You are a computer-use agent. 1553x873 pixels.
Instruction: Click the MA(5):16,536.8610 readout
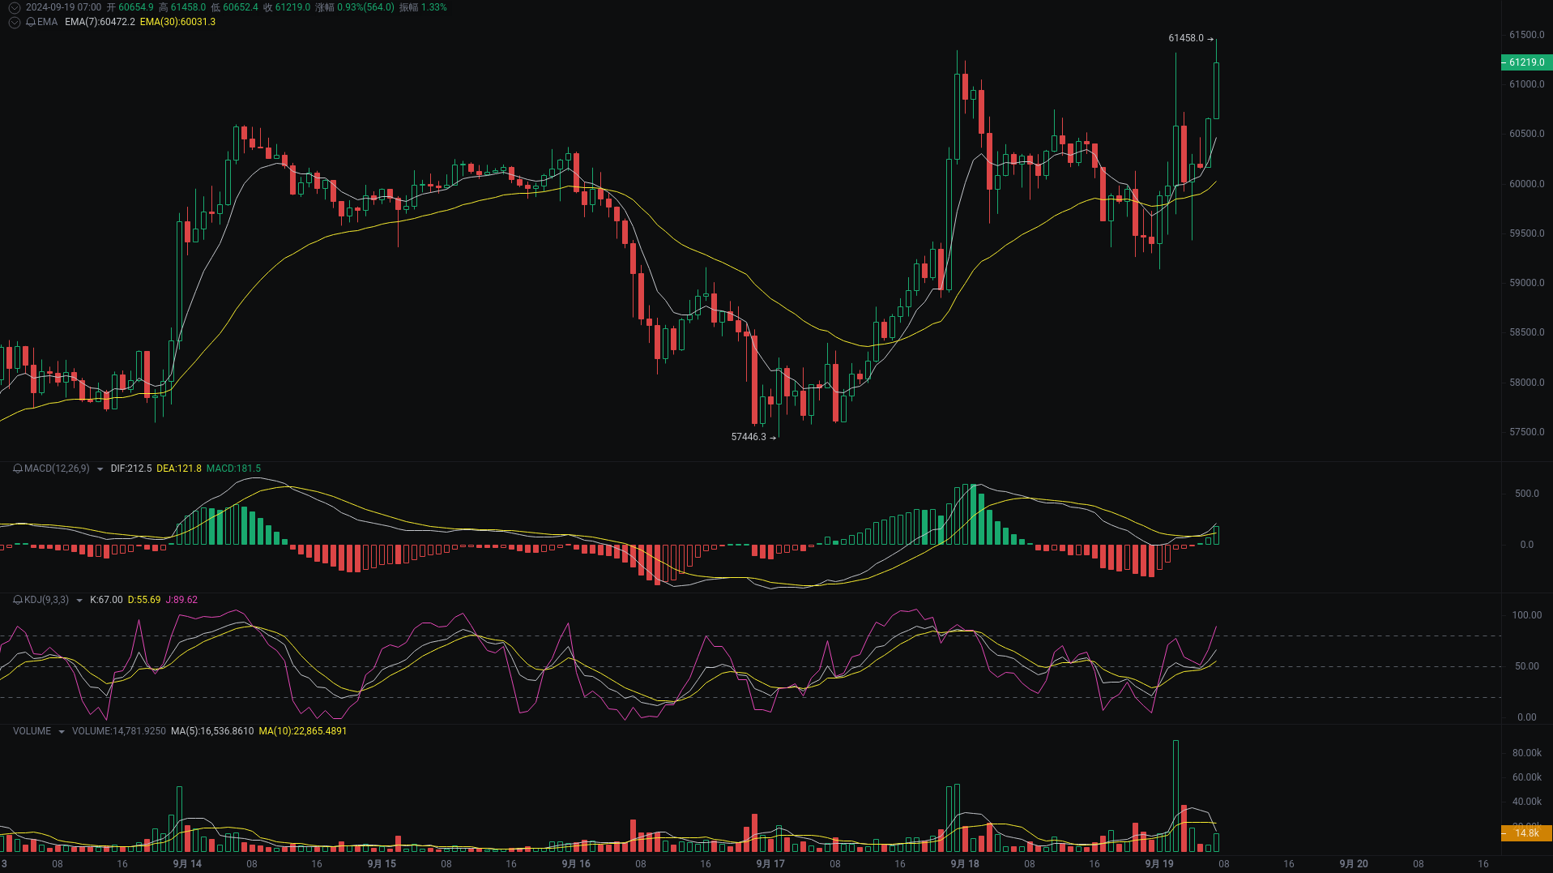coord(212,731)
